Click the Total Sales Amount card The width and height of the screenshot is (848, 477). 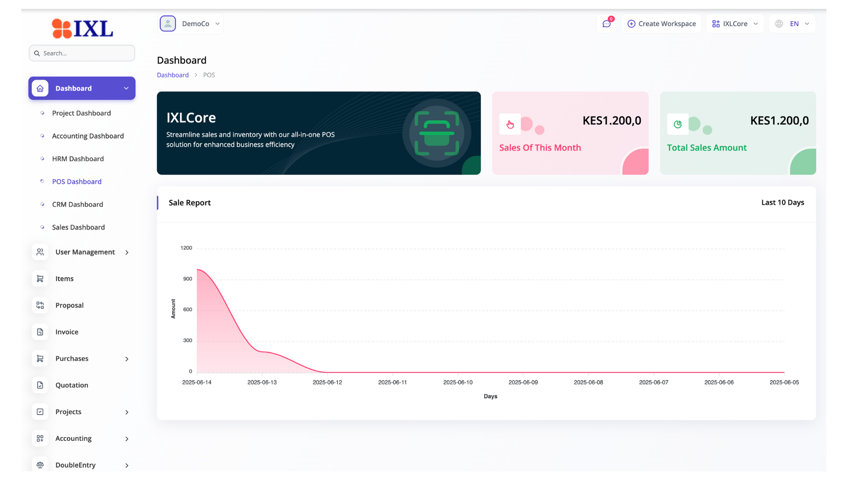click(x=738, y=133)
